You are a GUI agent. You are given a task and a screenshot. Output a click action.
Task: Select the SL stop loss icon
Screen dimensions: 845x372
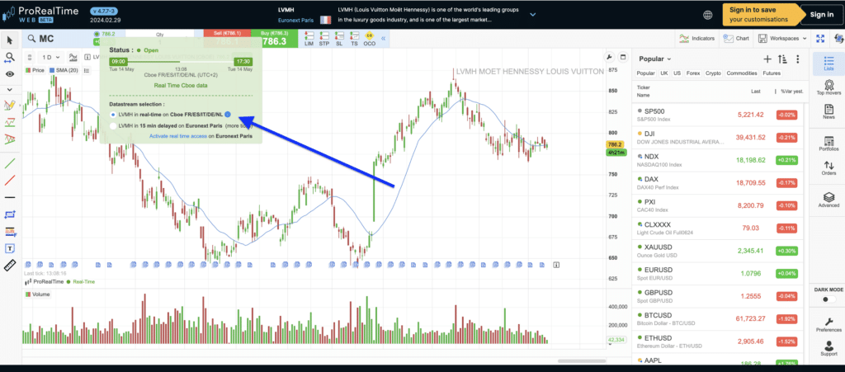coord(339,39)
